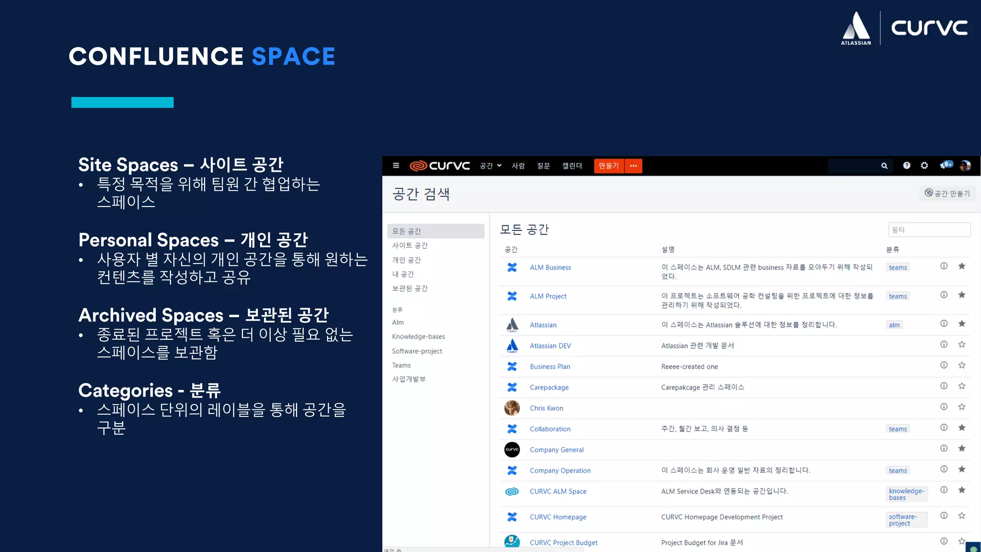This screenshot has height=552, width=981.
Task: Open the 캘린더 menu item
Action: [x=572, y=166]
